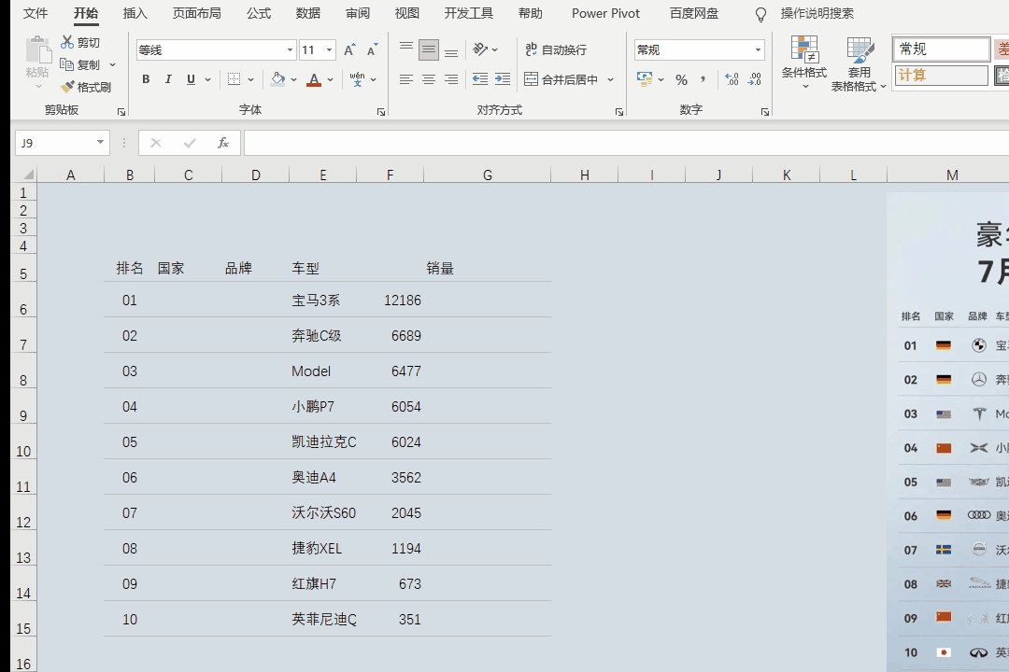Screen dimensions: 1009x672
Task: Click 操作说明搜索 search box
Action: pyautogui.click(x=817, y=13)
